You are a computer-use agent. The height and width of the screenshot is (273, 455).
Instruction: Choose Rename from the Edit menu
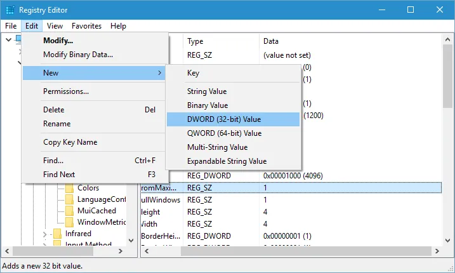pyautogui.click(x=95, y=124)
